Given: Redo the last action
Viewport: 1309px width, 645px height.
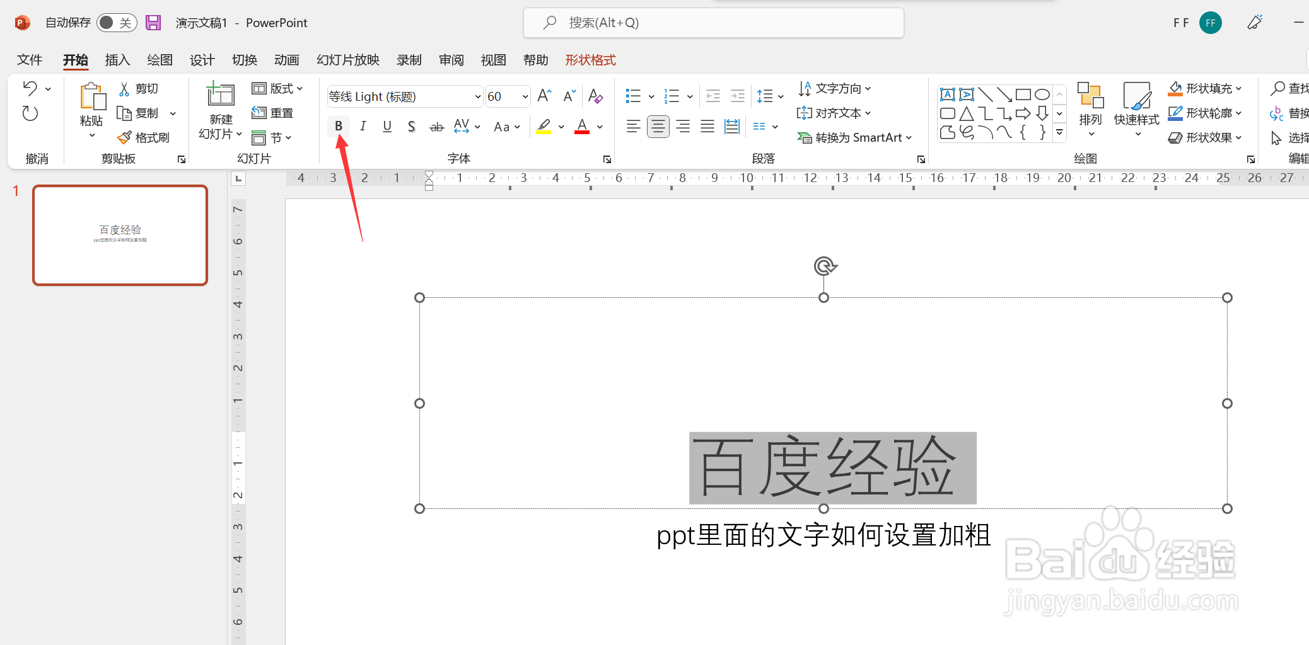Looking at the screenshot, I should pos(30,114).
